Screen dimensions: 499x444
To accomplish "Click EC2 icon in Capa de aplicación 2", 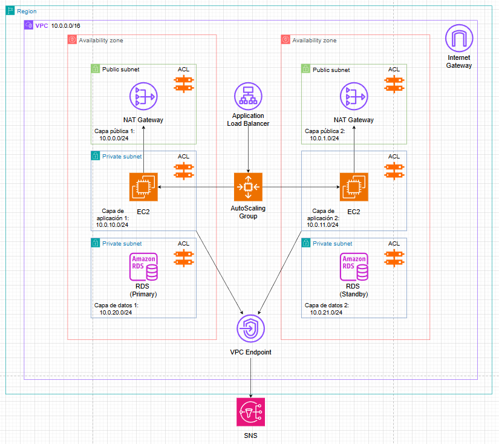I will [x=354, y=187].
